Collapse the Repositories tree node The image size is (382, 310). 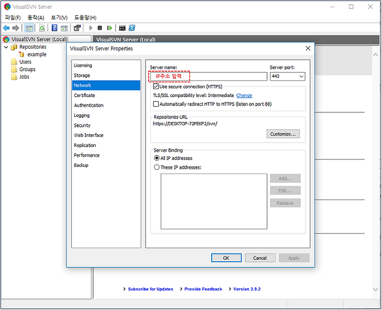[6, 47]
